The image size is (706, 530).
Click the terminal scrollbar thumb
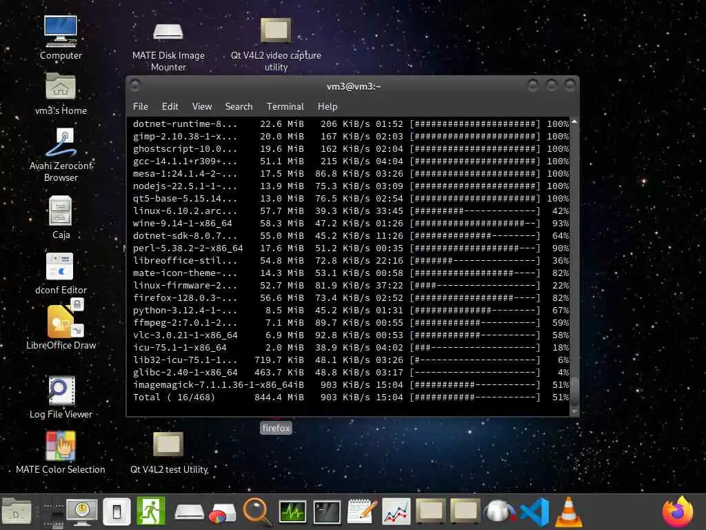(x=574, y=393)
